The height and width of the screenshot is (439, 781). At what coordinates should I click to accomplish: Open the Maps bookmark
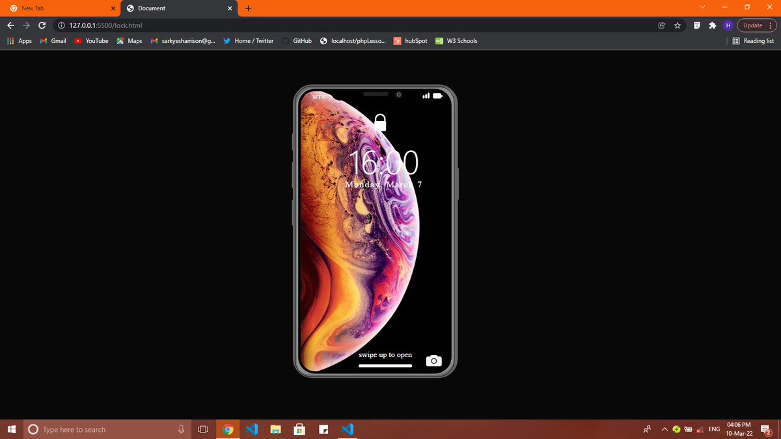pos(130,41)
